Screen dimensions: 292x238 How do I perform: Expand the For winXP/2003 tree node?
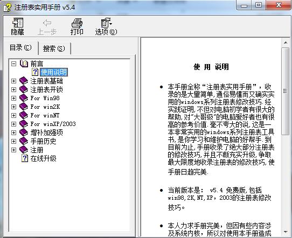click(13, 124)
